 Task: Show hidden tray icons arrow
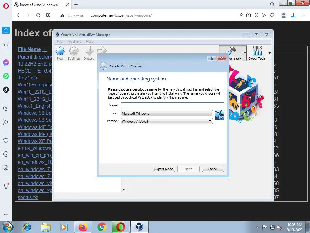(257, 227)
